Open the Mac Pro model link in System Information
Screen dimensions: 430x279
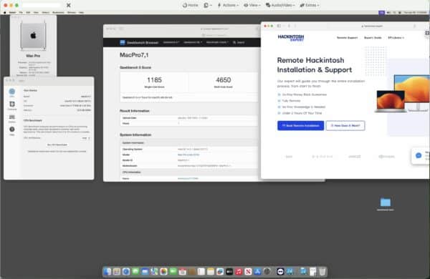coord(188,155)
